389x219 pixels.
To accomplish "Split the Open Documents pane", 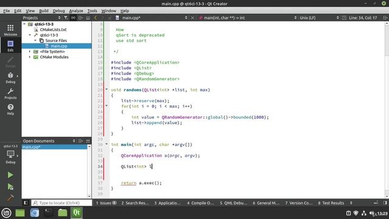I will [x=81, y=141].
